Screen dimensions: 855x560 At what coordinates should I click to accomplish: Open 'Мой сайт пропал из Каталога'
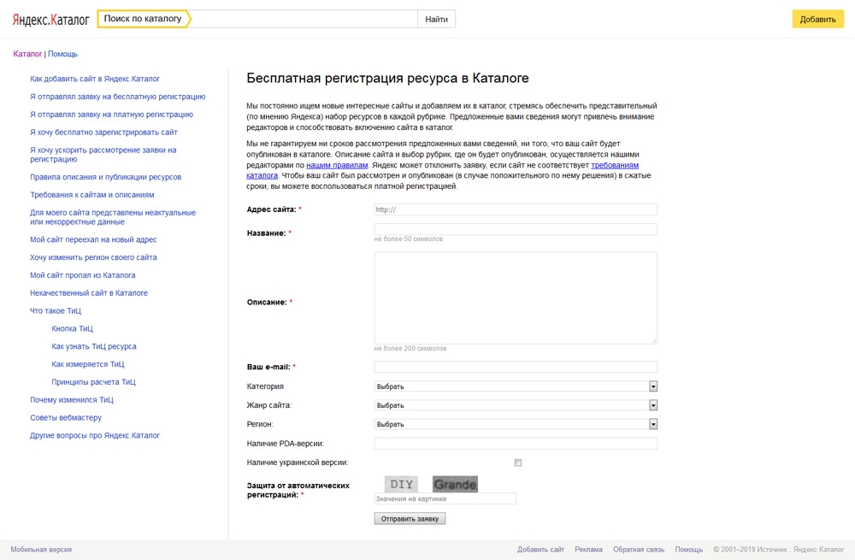(82, 274)
